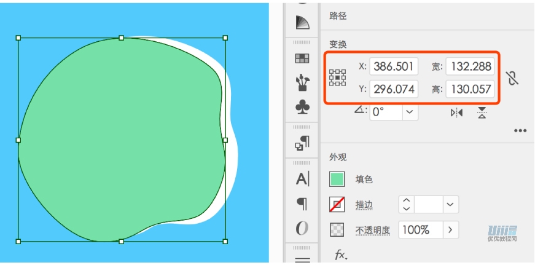Click the Y position field 296.074

click(394, 89)
